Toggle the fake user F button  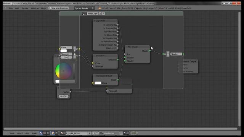(x=103, y=14)
